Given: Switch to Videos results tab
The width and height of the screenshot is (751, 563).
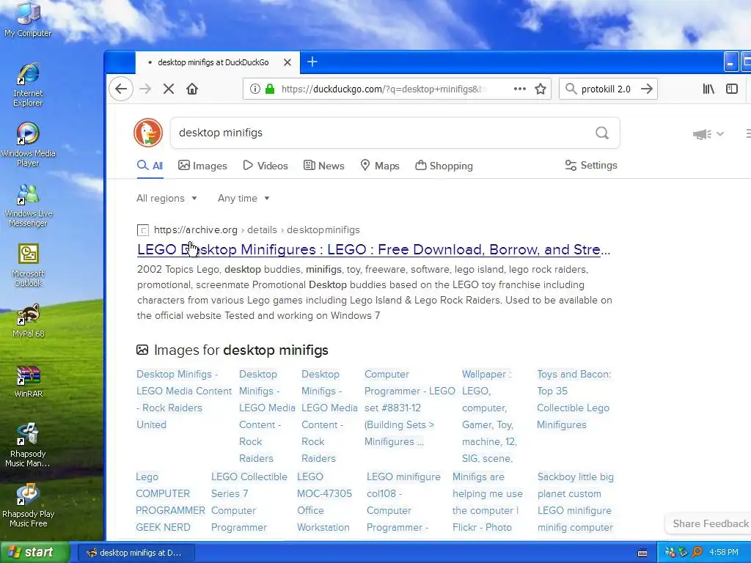Looking at the screenshot, I should [265, 166].
